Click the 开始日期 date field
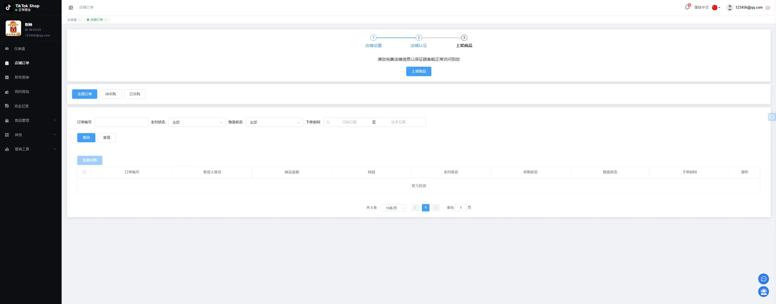This screenshot has height=304, width=776. (349, 122)
